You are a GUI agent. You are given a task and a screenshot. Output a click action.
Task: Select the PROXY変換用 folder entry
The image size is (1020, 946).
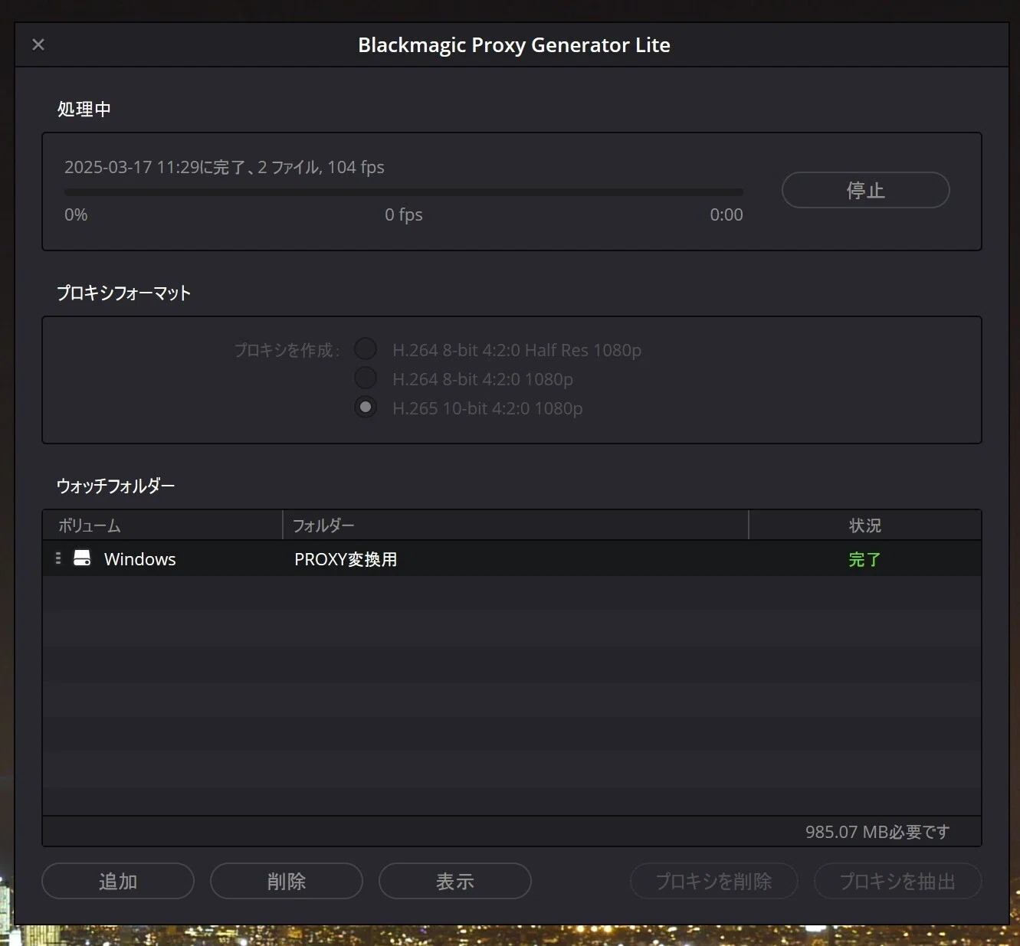point(346,559)
